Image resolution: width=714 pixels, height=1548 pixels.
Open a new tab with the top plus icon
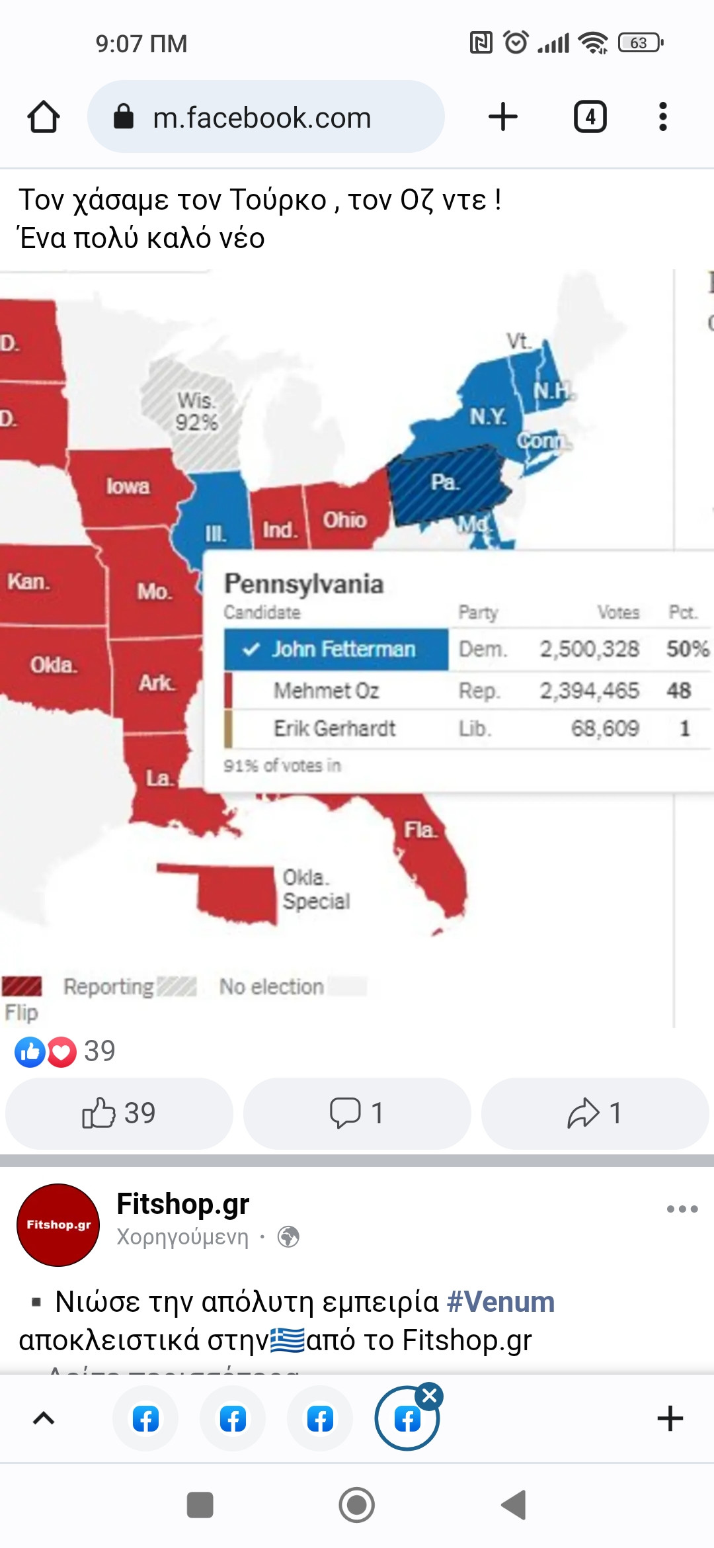click(x=503, y=117)
